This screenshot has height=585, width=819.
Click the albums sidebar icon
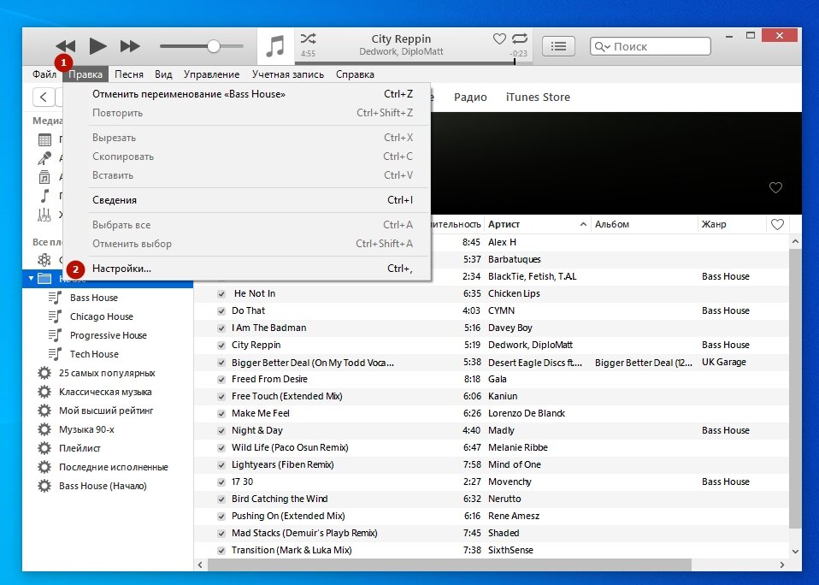(x=45, y=177)
